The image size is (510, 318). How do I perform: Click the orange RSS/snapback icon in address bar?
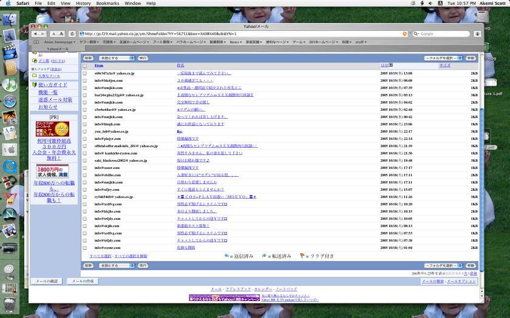coord(404,34)
